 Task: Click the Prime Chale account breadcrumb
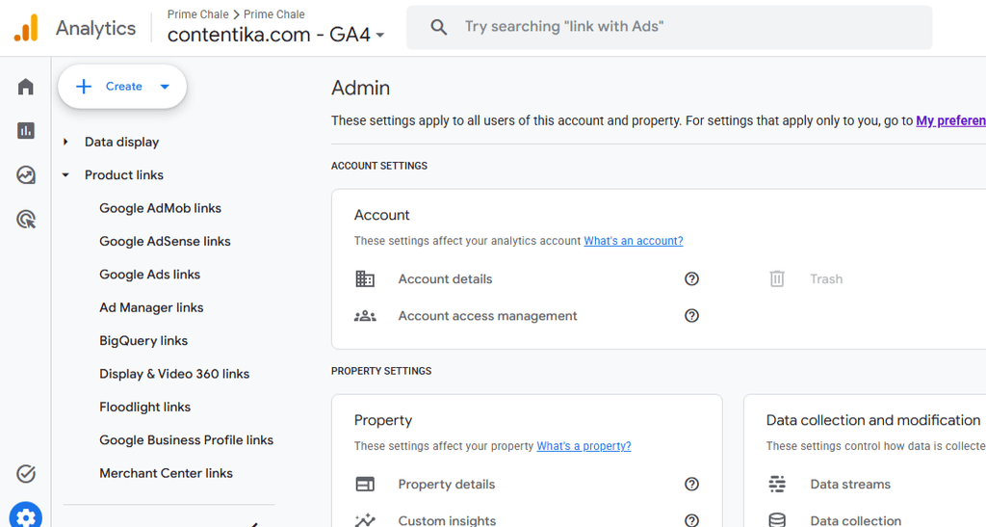click(x=197, y=13)
